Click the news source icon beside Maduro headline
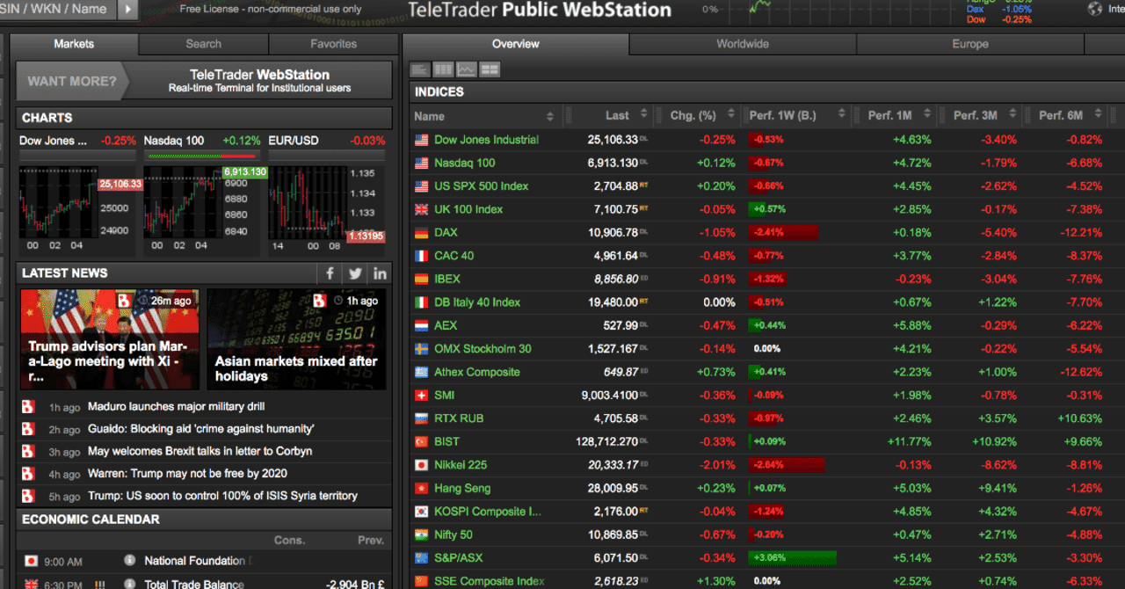Image resolution: width=1125 pixels, height=589 pixels. 28,407
